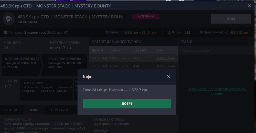Open Завершено link for 20:00 satellite

pyautogui.click(x=165, y=66)
